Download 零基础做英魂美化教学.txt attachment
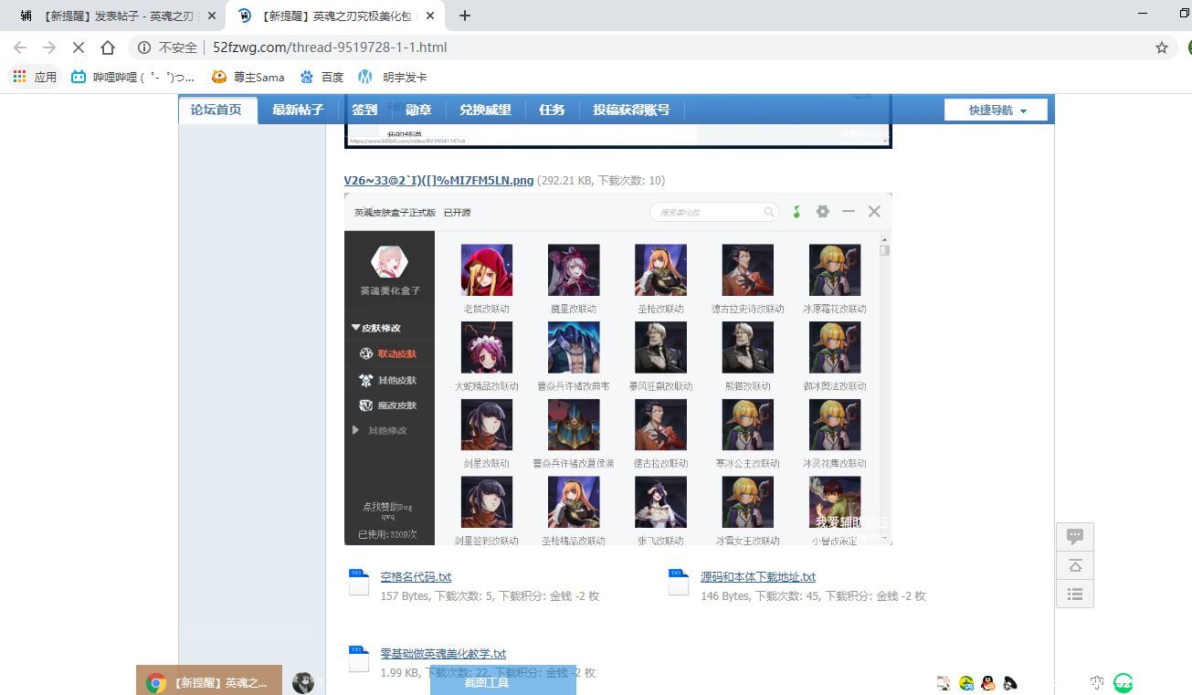Image resolution: width=1192 pixels, height=695 pixels. pyautogui.click(x=443, y=653)
